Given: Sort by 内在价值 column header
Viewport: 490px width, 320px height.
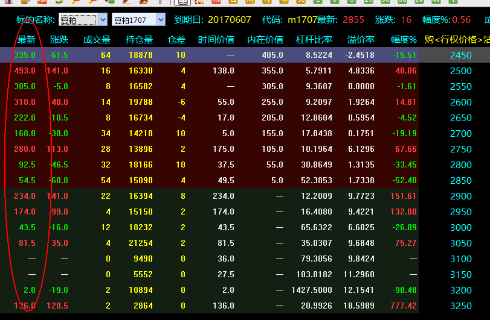Looking at the screenshot, I should click(265, 40).
